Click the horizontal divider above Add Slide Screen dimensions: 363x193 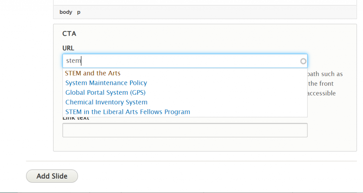click(x=191, y=161)
